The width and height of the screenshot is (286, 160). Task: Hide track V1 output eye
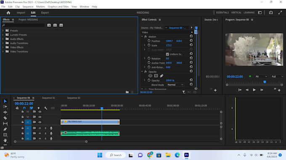tap(40, 122)
